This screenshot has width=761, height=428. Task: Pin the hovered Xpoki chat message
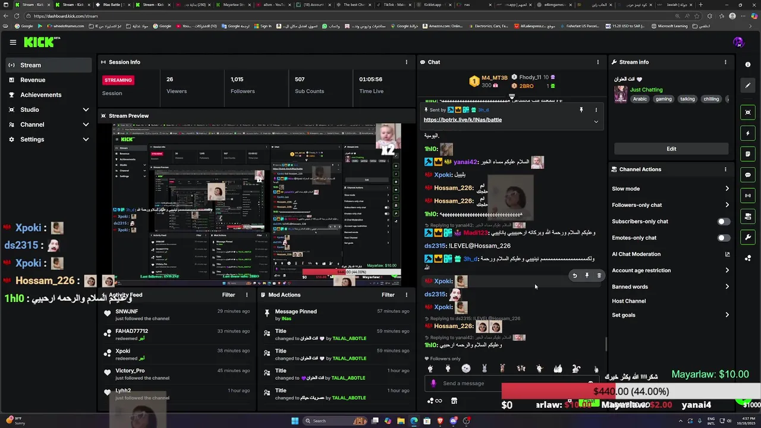pos(587,276)
